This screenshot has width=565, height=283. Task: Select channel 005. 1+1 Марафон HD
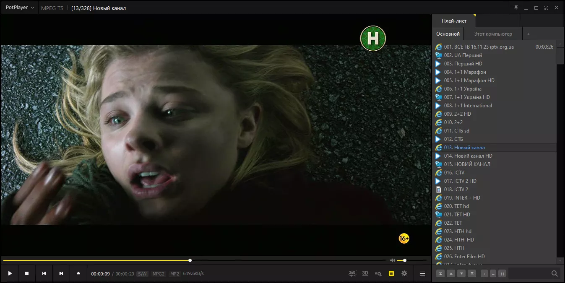pyautogui.click(x=495, y=80)
